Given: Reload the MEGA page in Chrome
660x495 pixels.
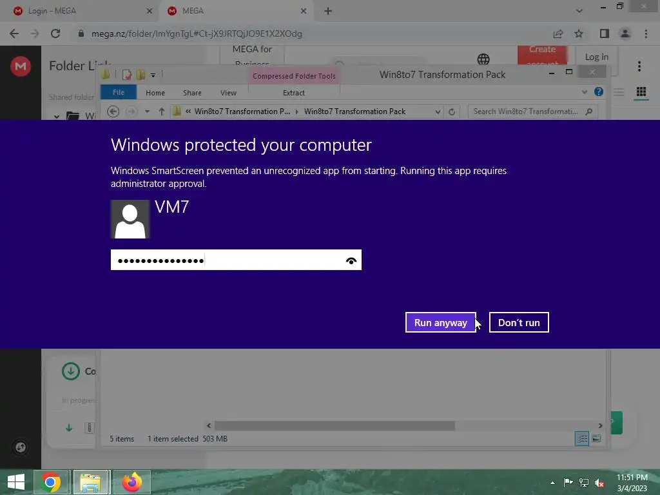Looking at the screenshot, I should 55,34.
